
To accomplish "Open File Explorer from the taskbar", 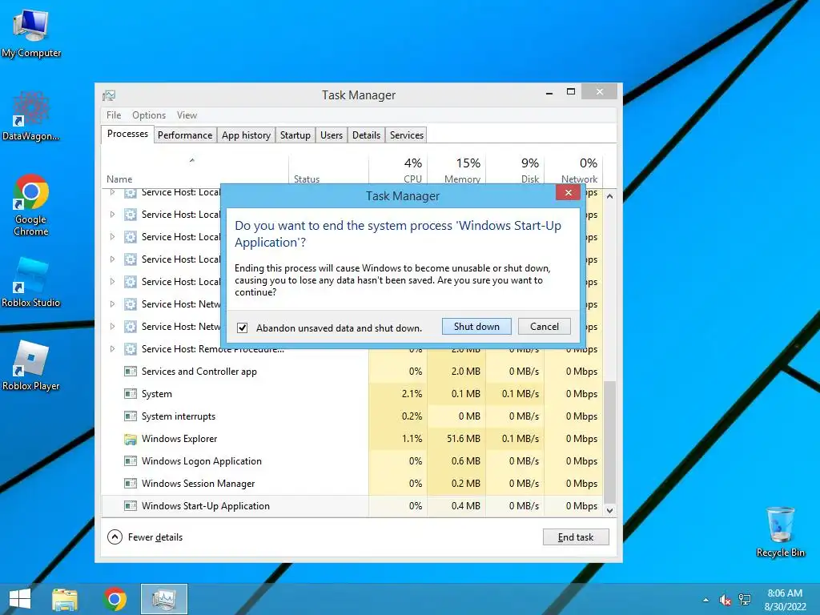I will pos(65,599).
